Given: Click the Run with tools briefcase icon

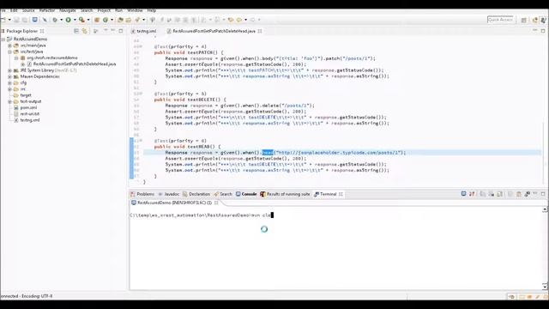Looking at the screenshot, I should (x=81, y=20).
